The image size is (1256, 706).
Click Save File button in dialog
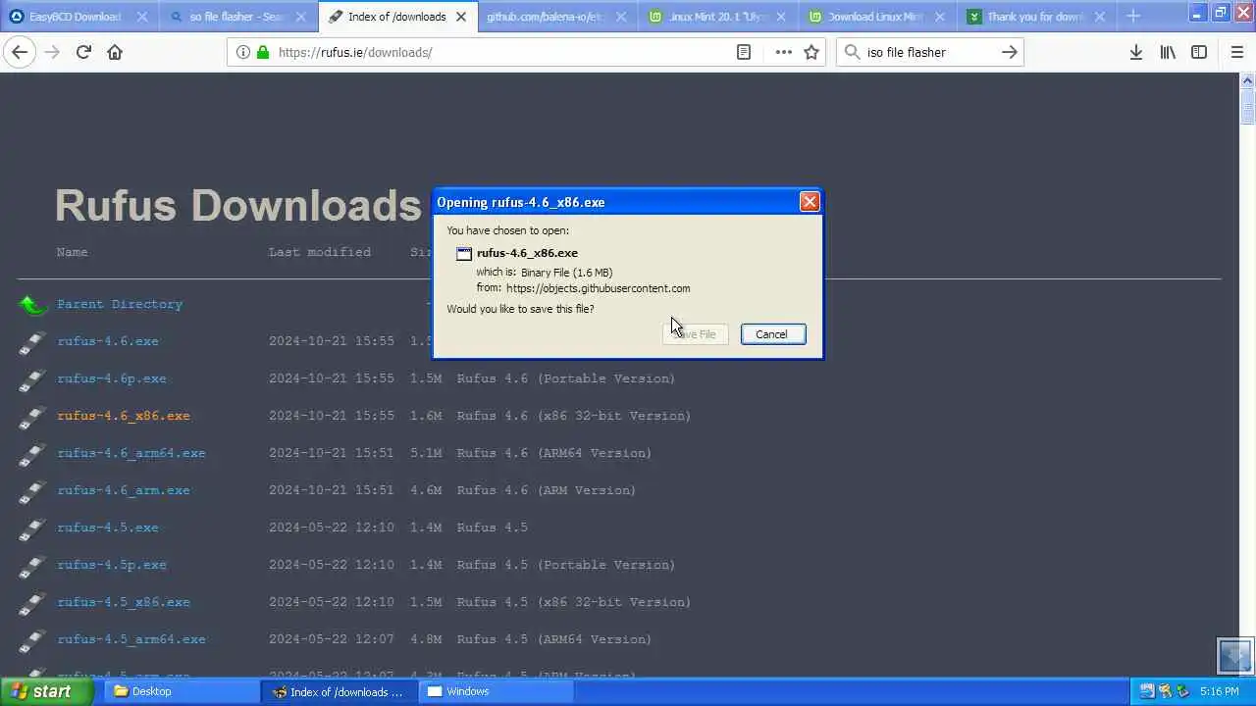click(696, 334)
